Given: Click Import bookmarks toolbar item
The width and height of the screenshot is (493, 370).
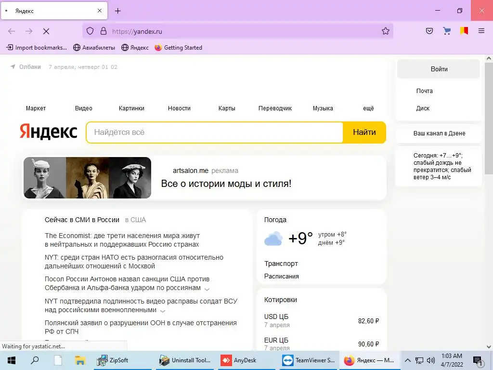Looking at the screenshot, I should 37,48.
